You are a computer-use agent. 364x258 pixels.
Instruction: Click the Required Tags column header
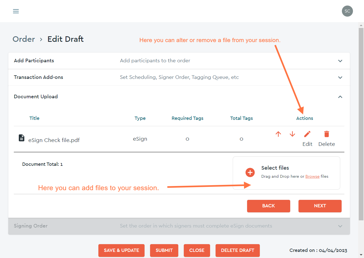point(187,118)
